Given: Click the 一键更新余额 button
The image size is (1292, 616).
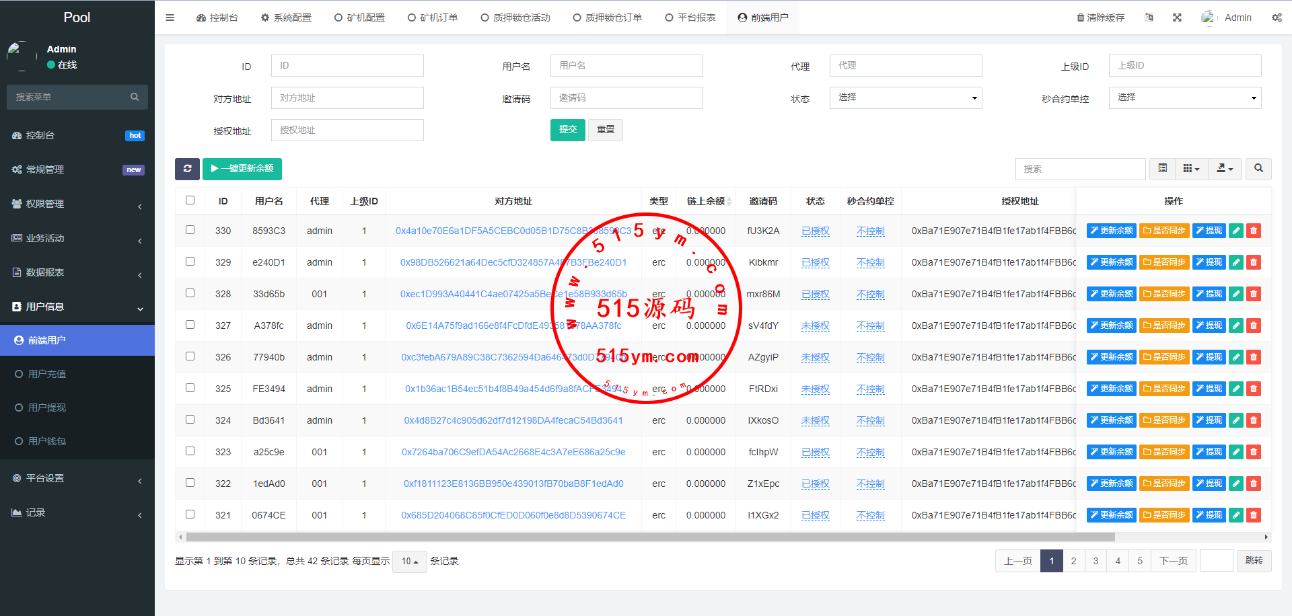Looking at the screenshot, I should (242, 169).
